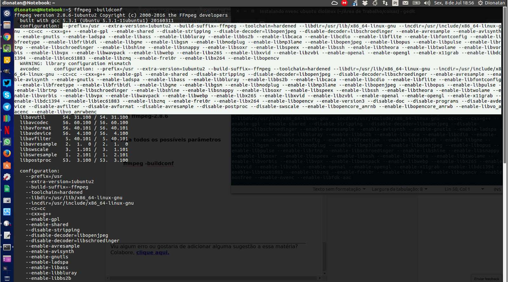Click the 'ffmpeg -buildconf' underlined text in browser
The height and width of the screenshot is (282, 508).
tap(148, 163)
